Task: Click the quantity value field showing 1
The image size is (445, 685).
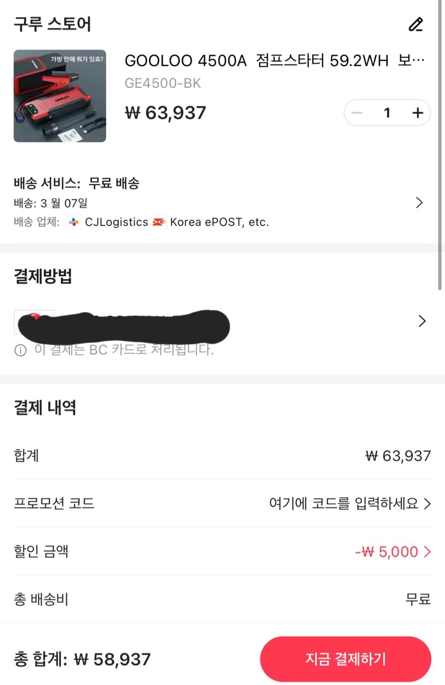Action: point(387,113)
